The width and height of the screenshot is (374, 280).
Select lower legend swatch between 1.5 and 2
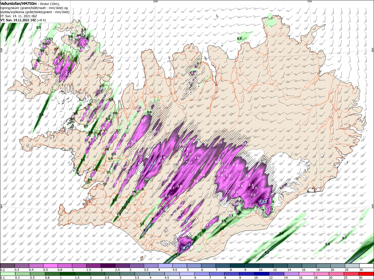[x=82, y=274]
